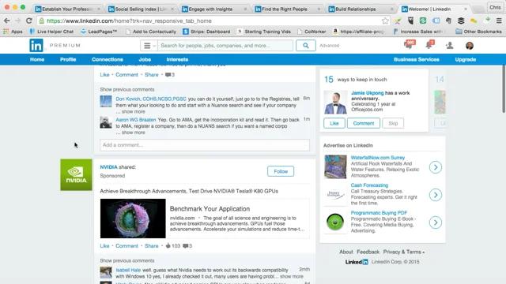Expand the Privacy & Terms menu
This screenshot has width=506, height=284.
(x=404, y=252)
